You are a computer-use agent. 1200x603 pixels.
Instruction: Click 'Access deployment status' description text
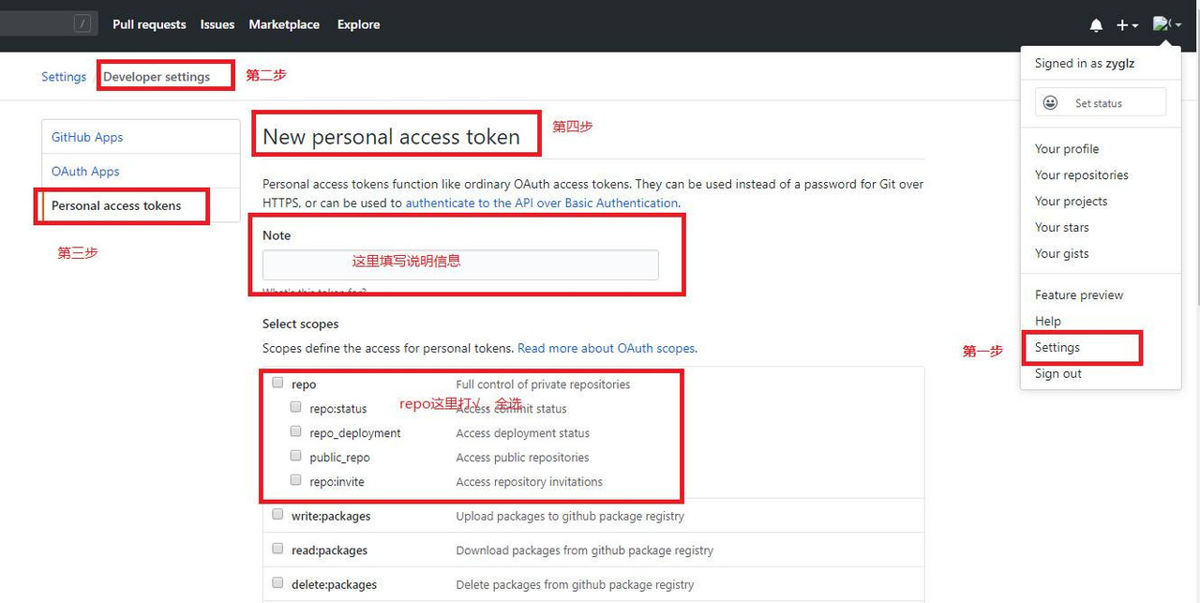[522, 433]
